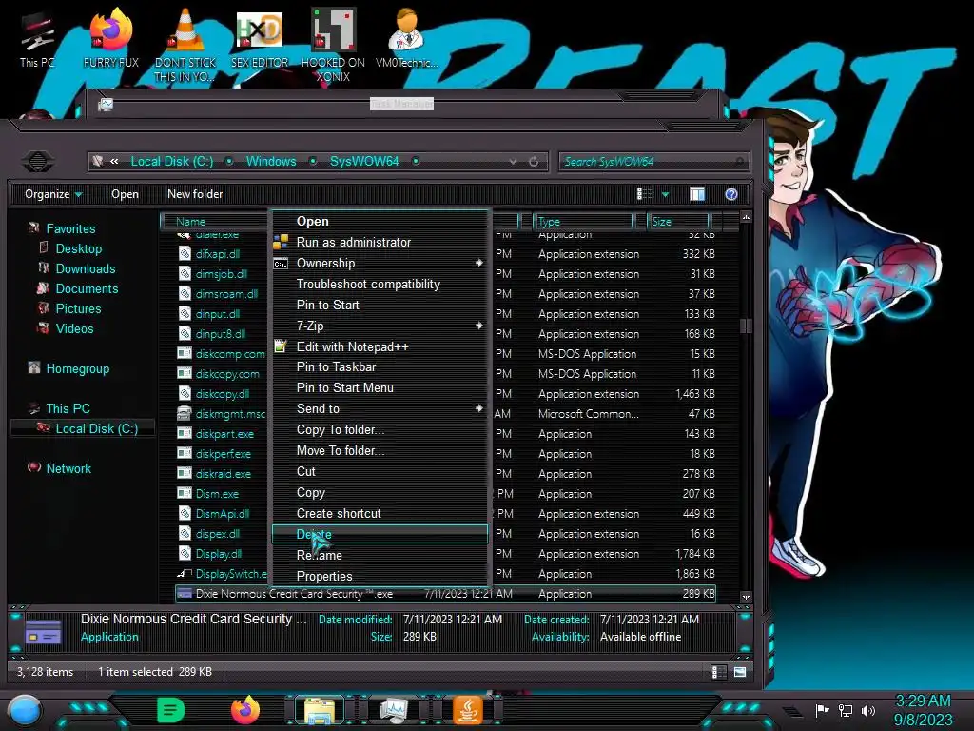Switch to File Explorer taskbar button
The height and width of the screenshot is (731, 974).
click(320, 710)
